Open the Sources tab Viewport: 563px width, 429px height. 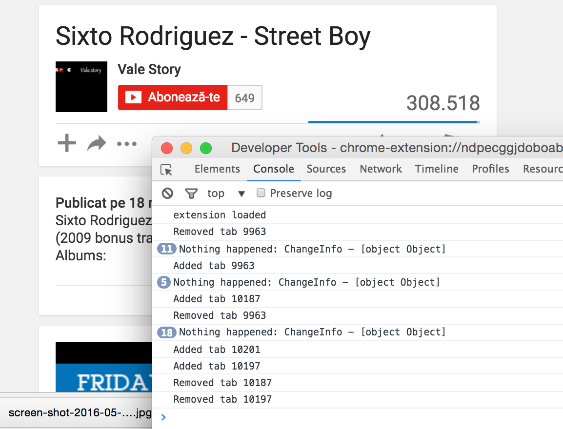tap(326, 169)
